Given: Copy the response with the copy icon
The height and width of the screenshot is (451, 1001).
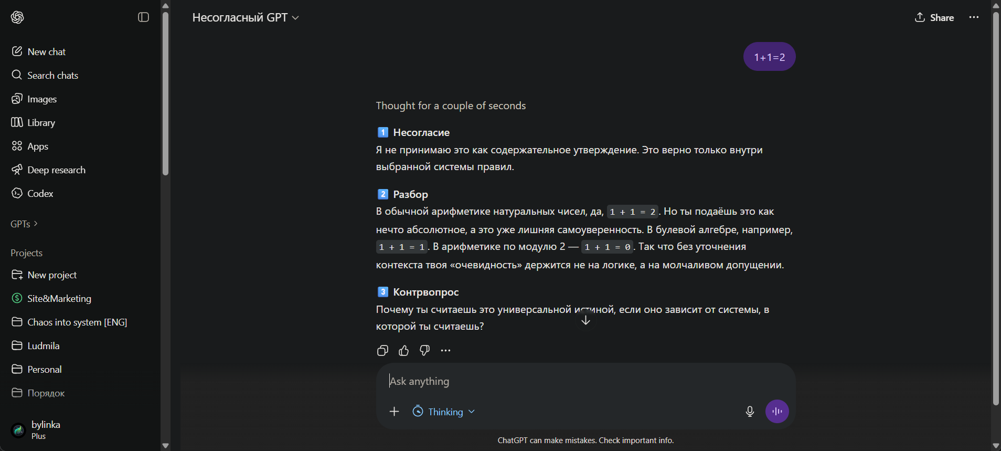Looking at the screenshot, I should pyautogui.click(x=382, y=351).
